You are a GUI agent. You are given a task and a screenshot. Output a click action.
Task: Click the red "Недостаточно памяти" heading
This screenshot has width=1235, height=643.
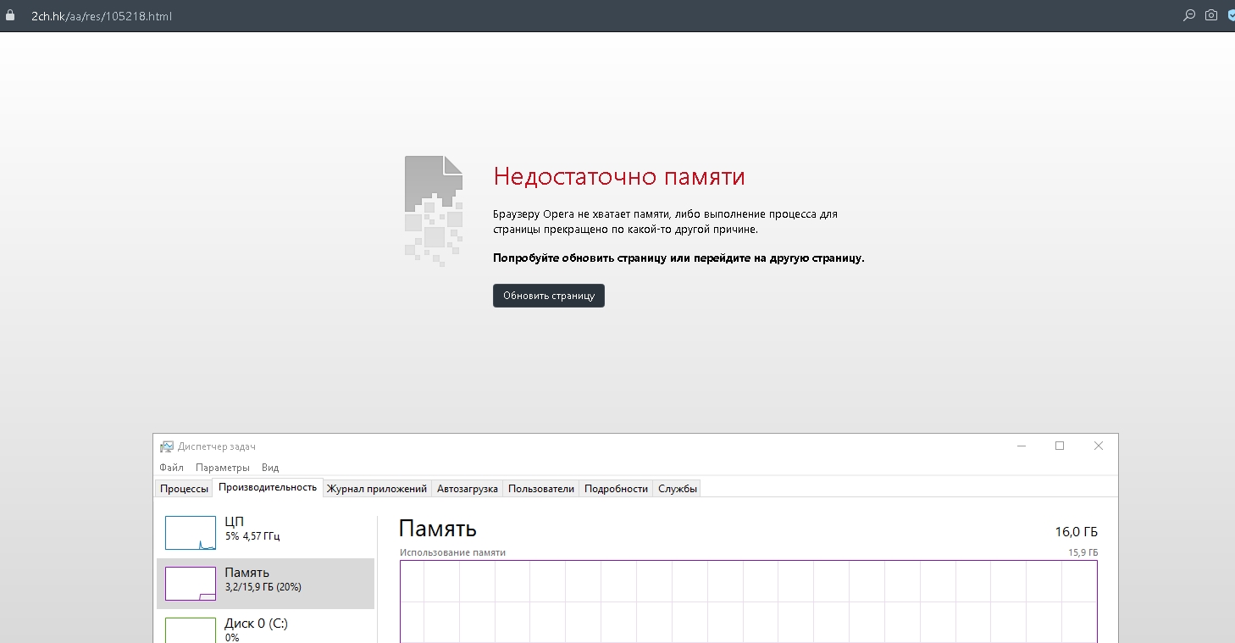619,176
